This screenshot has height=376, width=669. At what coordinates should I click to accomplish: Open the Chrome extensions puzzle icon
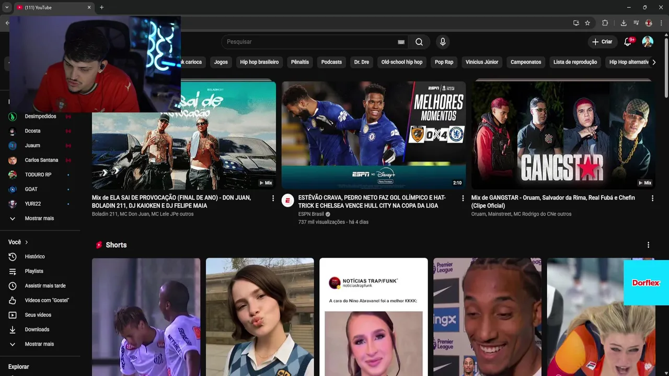point(605,23)
